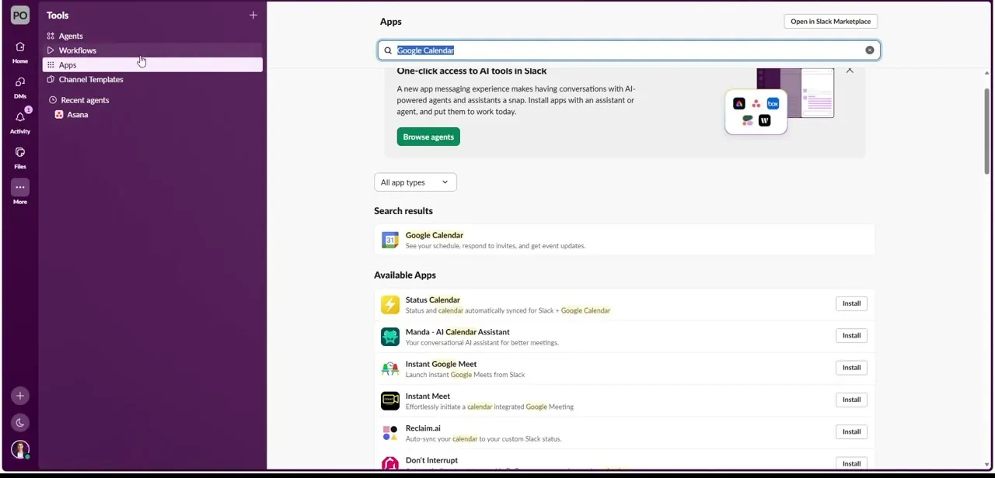Open Manda - AI Calendar Assistant title

[457, 331]
